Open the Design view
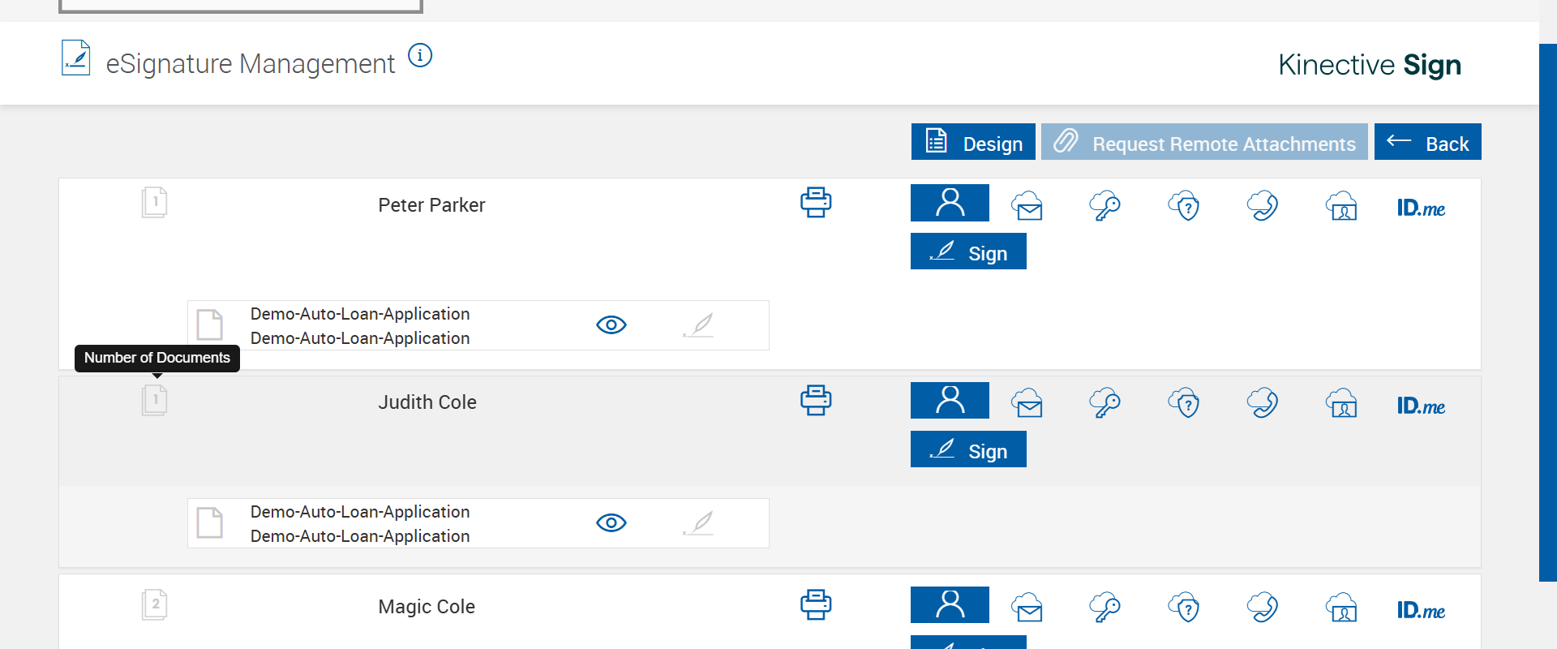 [973, 142]
